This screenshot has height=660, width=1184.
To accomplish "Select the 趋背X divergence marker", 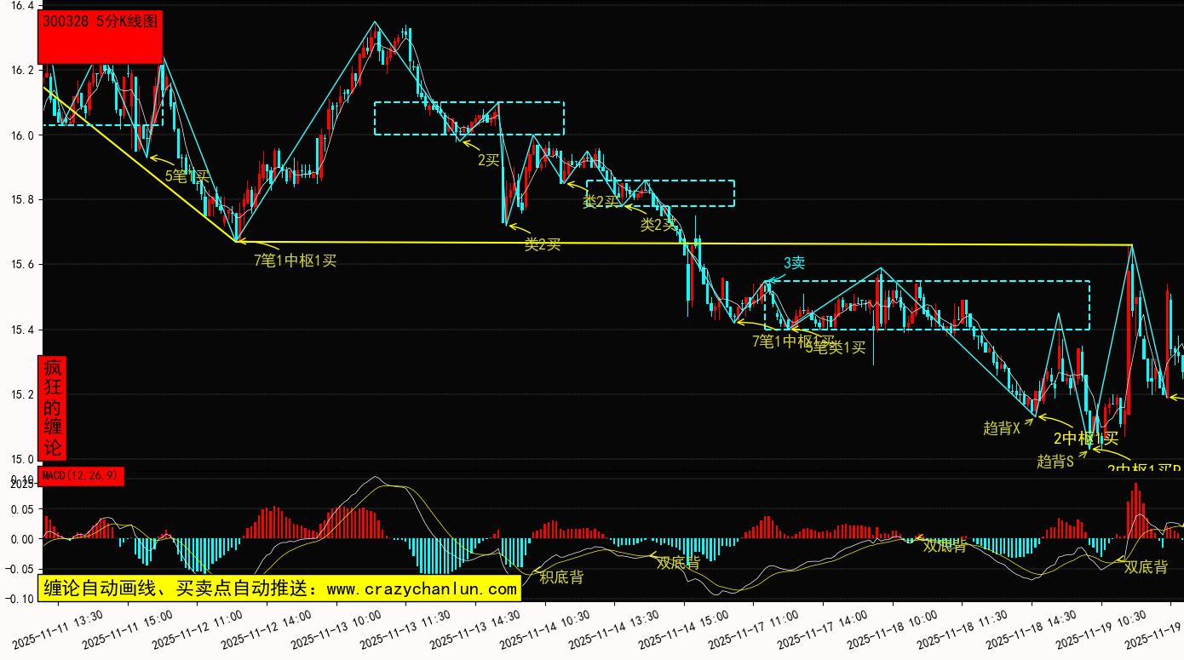I will [x=1002, y=428].
